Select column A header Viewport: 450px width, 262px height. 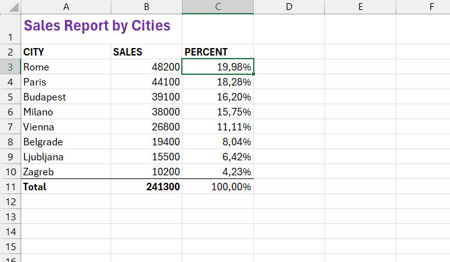[x=66, y=7]
